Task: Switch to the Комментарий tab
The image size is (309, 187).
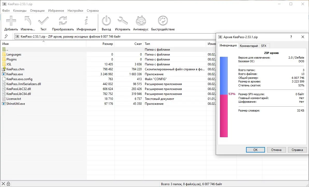Action: click(249, 46)
